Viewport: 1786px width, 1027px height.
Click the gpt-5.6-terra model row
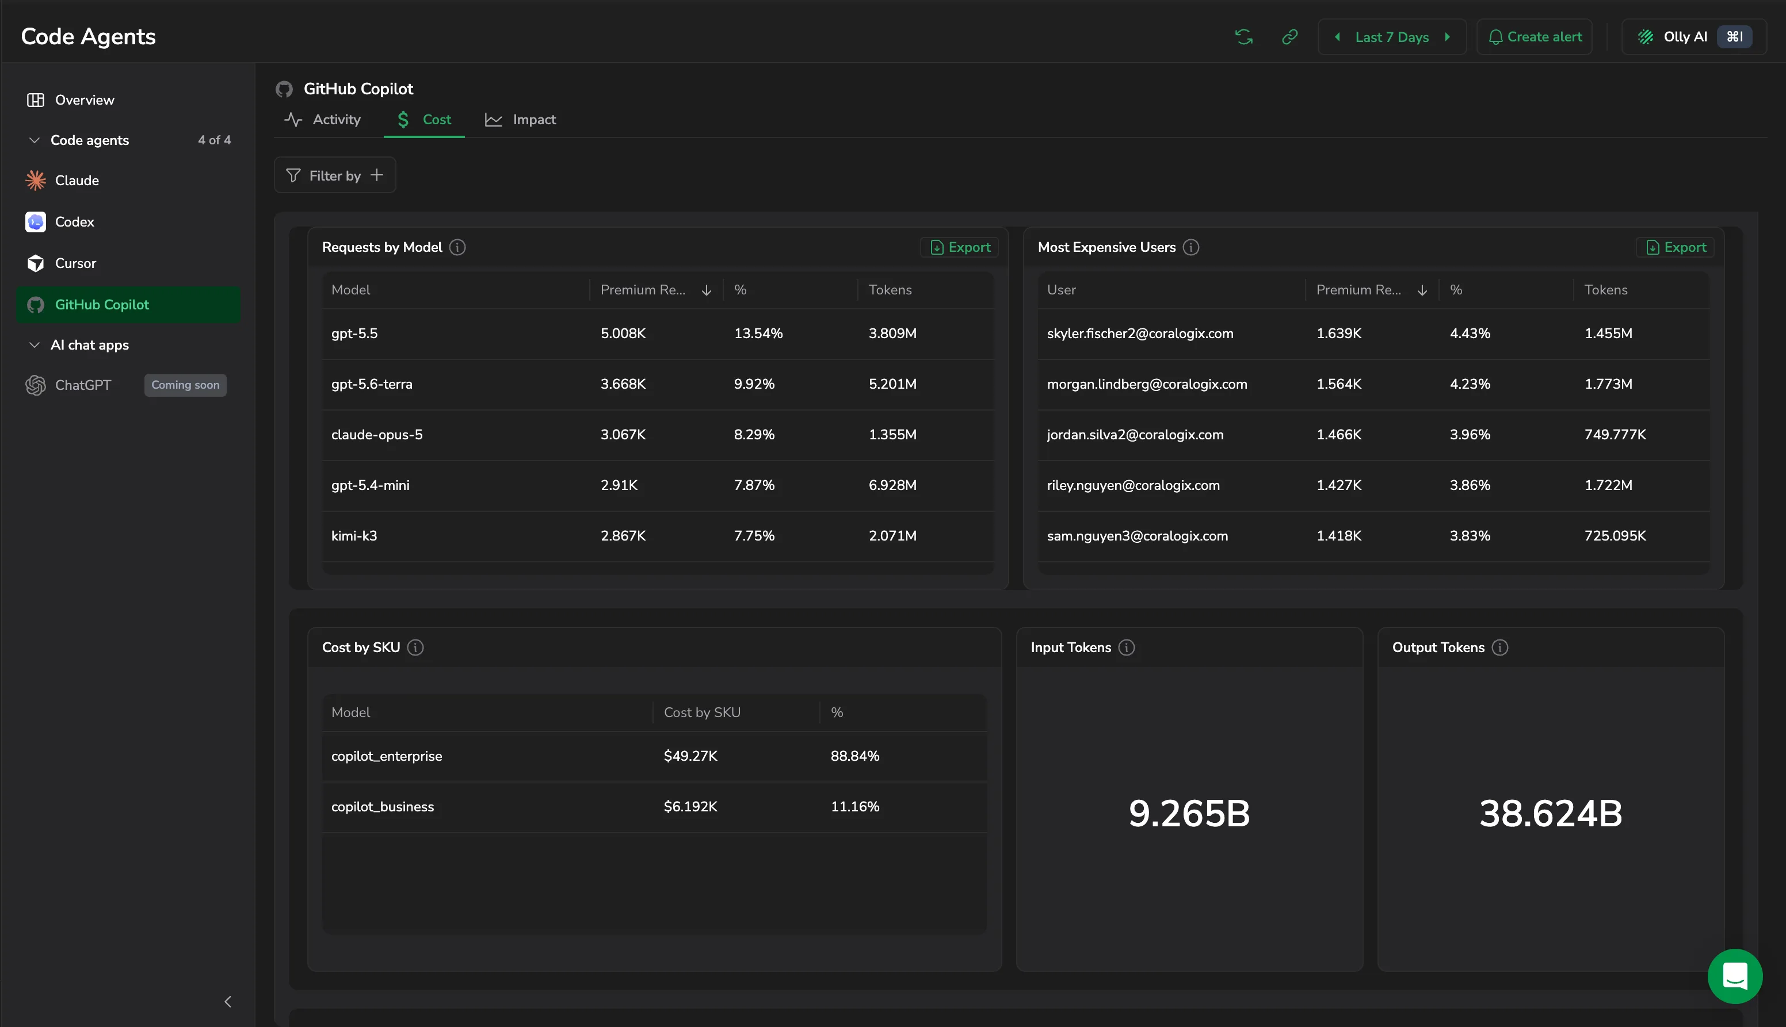pos(658,385)
